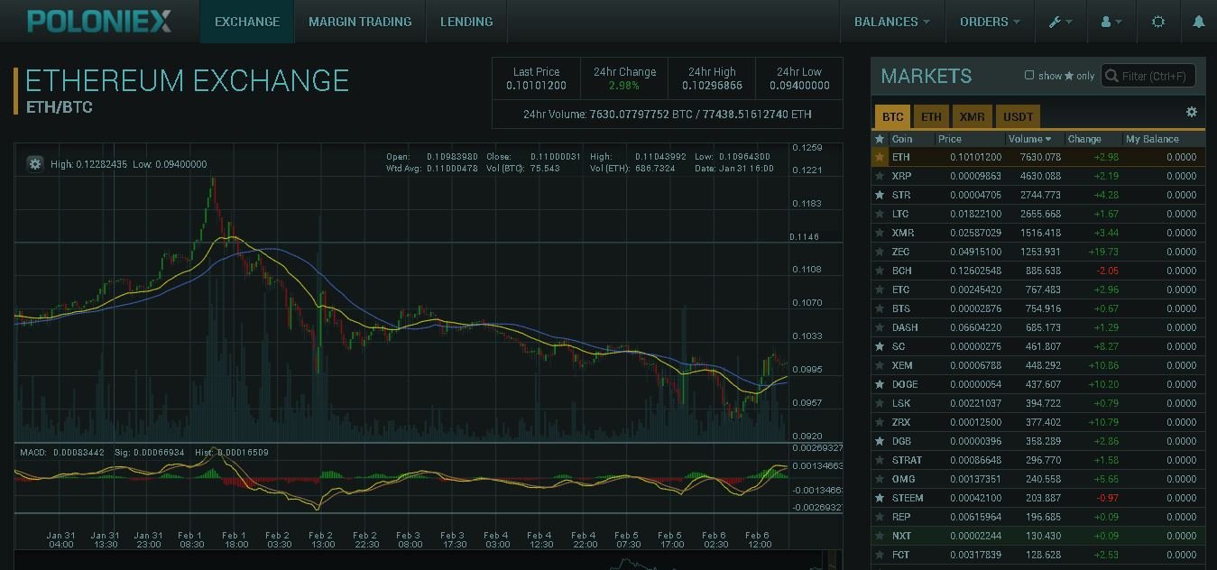Unstar the SC market row

(x=879, y=346)
